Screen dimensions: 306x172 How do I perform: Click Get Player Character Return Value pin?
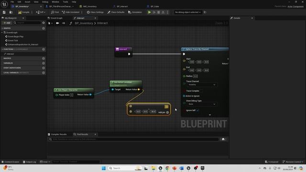point(90,95)
